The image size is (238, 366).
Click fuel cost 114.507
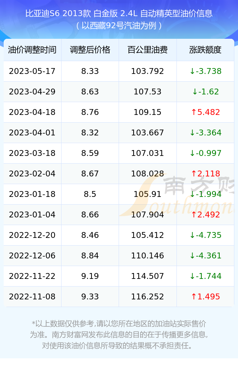pyautogui.click(x=148, y=276)
